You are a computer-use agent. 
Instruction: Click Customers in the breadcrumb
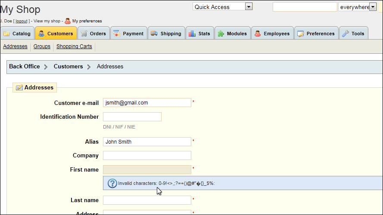68,66
